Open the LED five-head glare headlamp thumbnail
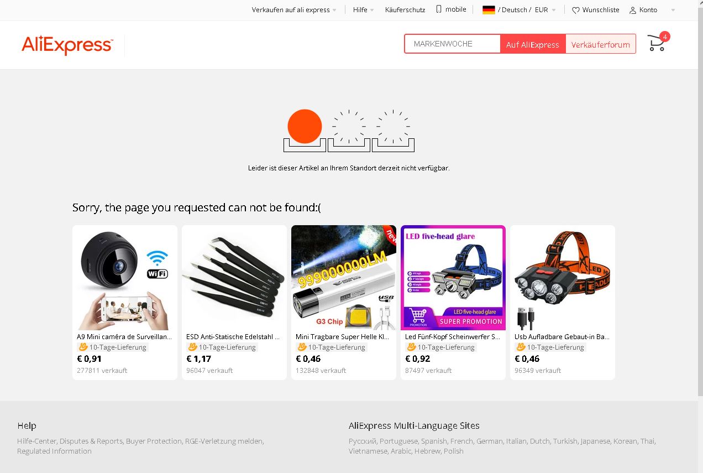703x473 pixels. tap(453, 278)
